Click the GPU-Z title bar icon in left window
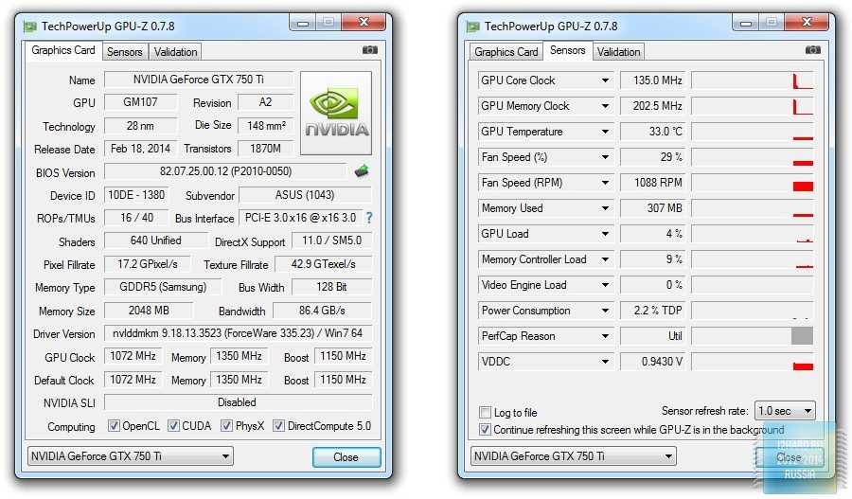The width and height of the screenshot is (852, 499). (28, 27)
